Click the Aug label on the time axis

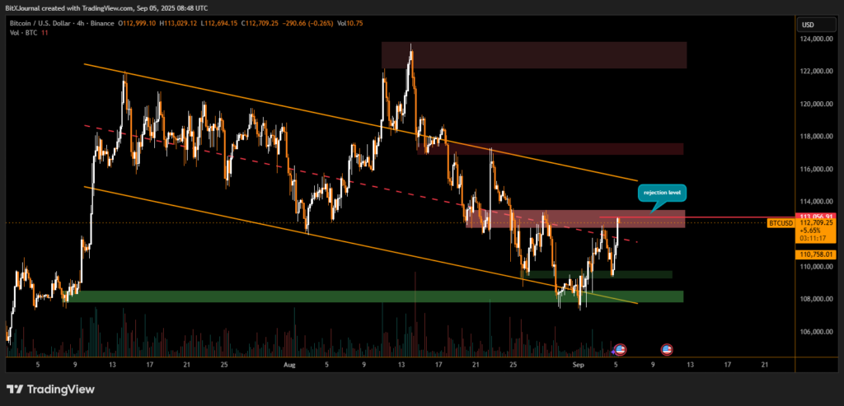[289, 363]
